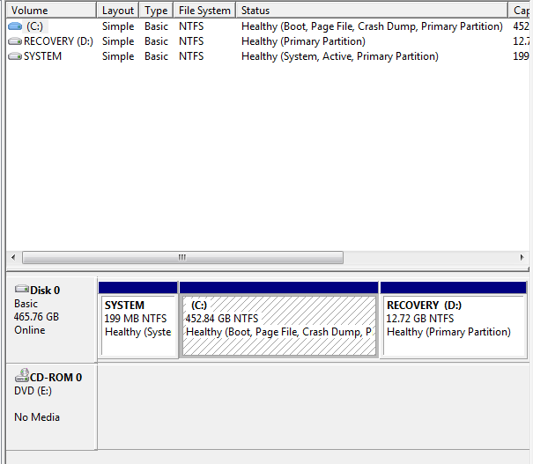Click the CD-ROM 0 DVD (E:) label panel
Viewport: 533px width, 464px height.
coord(51,407)
